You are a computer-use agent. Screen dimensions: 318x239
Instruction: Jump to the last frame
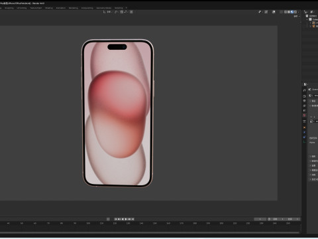[132, 219]
